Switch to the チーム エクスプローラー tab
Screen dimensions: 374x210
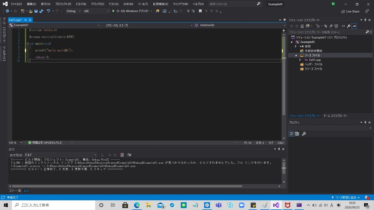pos(335,116)
